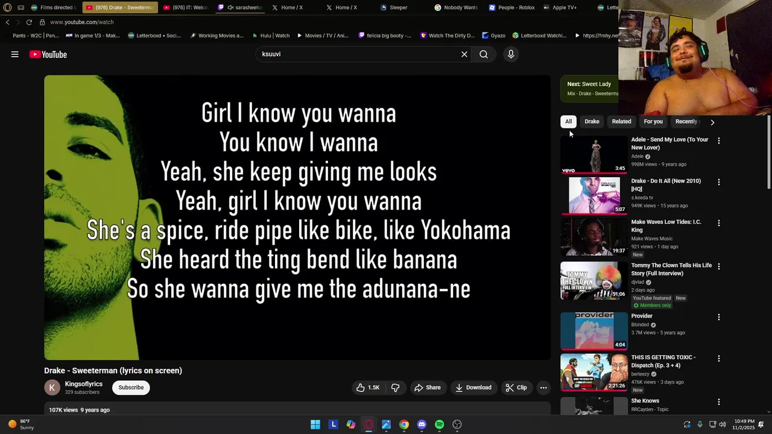Open Google Chrome from the taskbar

[x=404, y=424]
